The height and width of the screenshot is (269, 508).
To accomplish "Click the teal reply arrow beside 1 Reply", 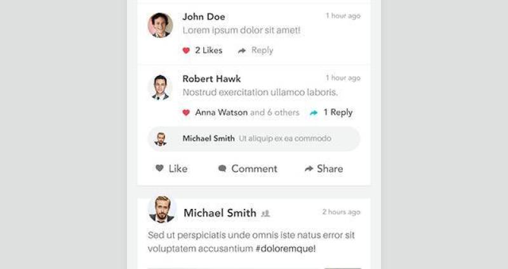I will click(314, 113).
